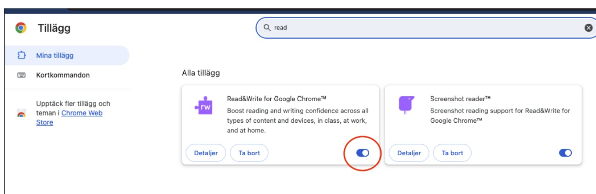Follow the Chrome Web Store link
Screen dimensions: 596x194
pos(82,113)
